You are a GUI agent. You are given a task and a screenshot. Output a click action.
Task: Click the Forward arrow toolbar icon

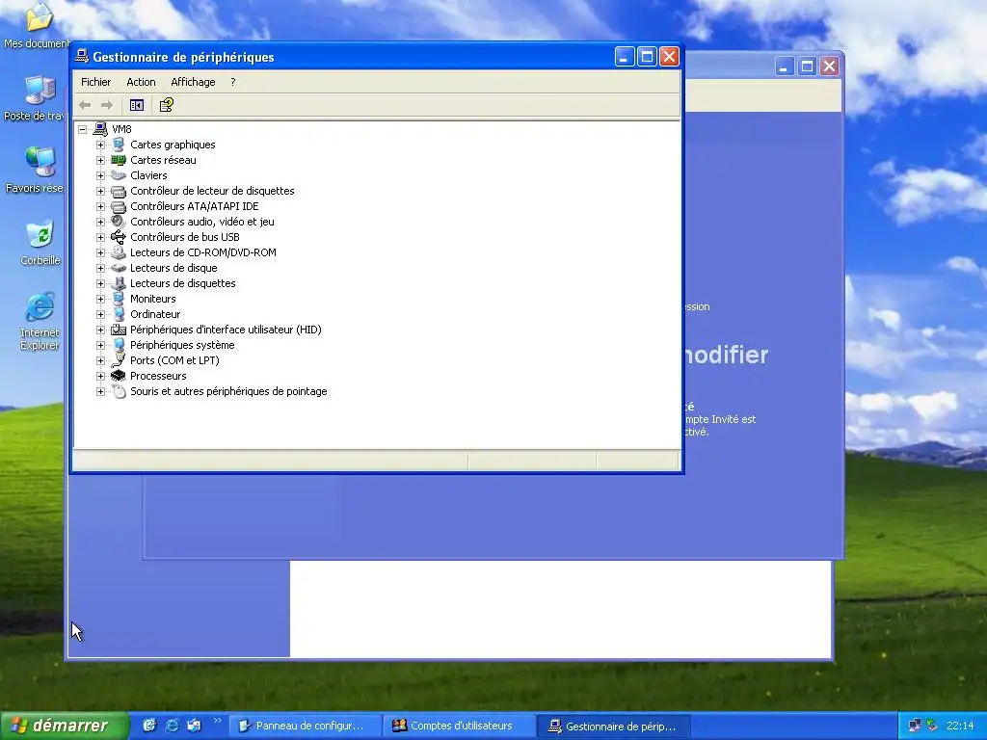pos(107,105)
